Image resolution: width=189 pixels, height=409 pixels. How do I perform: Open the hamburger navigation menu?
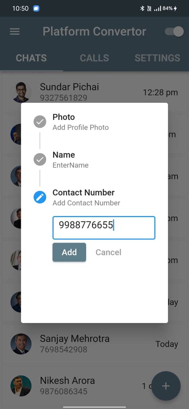point(15,31)
